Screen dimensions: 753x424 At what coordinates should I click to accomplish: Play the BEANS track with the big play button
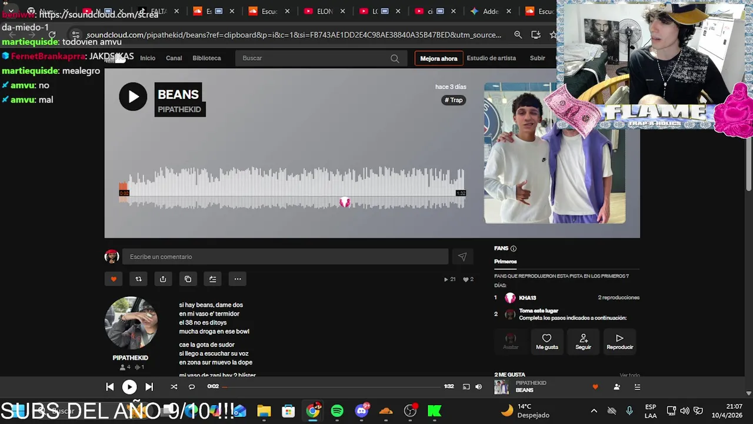[133, 97]
